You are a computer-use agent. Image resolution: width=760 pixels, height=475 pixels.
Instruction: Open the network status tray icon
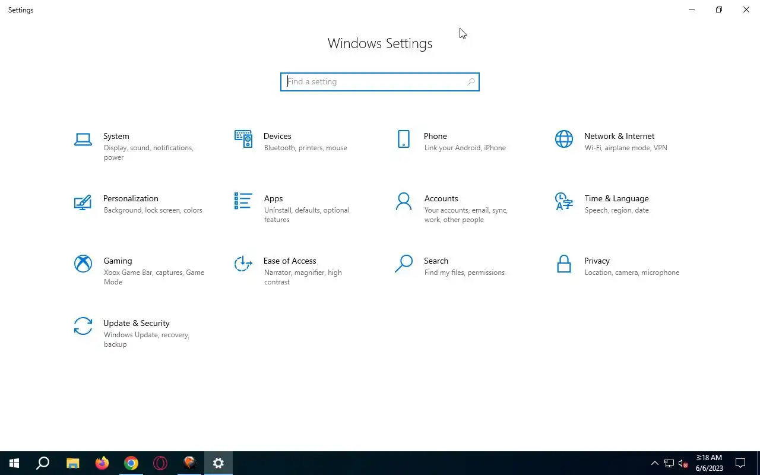click(x=669, y=463)
